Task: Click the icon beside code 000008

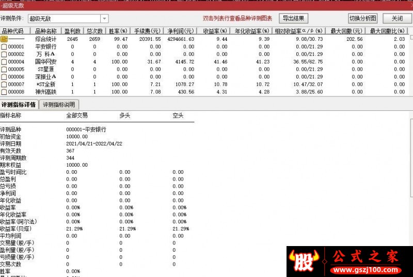Action: [4, 92]
